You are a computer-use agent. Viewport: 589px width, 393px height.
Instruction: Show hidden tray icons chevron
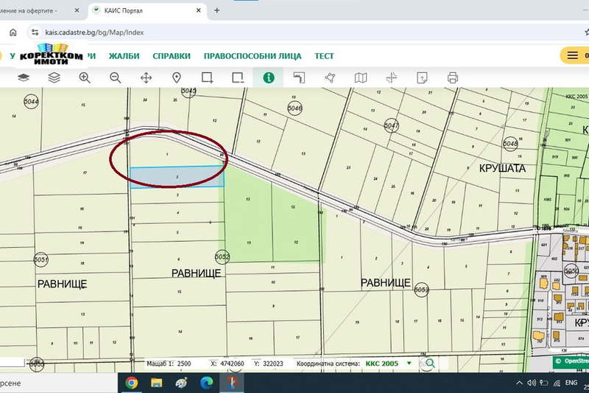(519, 383)
